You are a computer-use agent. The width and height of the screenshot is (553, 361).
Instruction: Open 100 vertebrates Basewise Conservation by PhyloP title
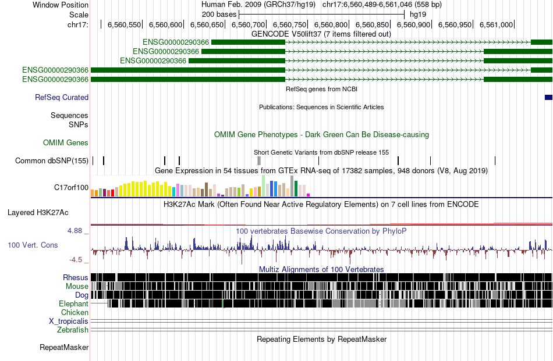tap(321, 231)
